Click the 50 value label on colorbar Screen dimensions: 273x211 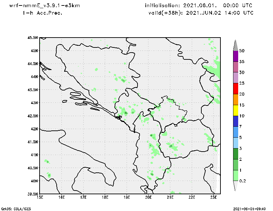coord(242,51)
